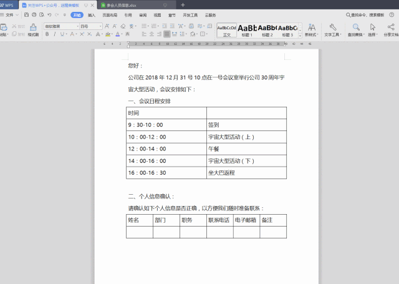Undo the last action
Screen dimensions: 399x284
point(49,15)
